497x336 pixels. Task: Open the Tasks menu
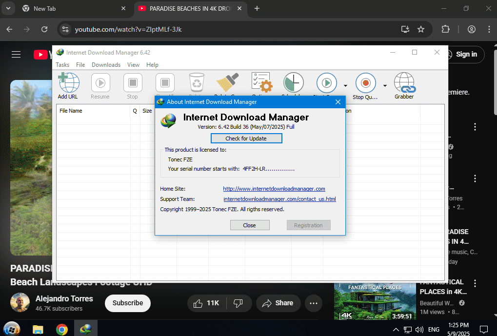point(62,65)
